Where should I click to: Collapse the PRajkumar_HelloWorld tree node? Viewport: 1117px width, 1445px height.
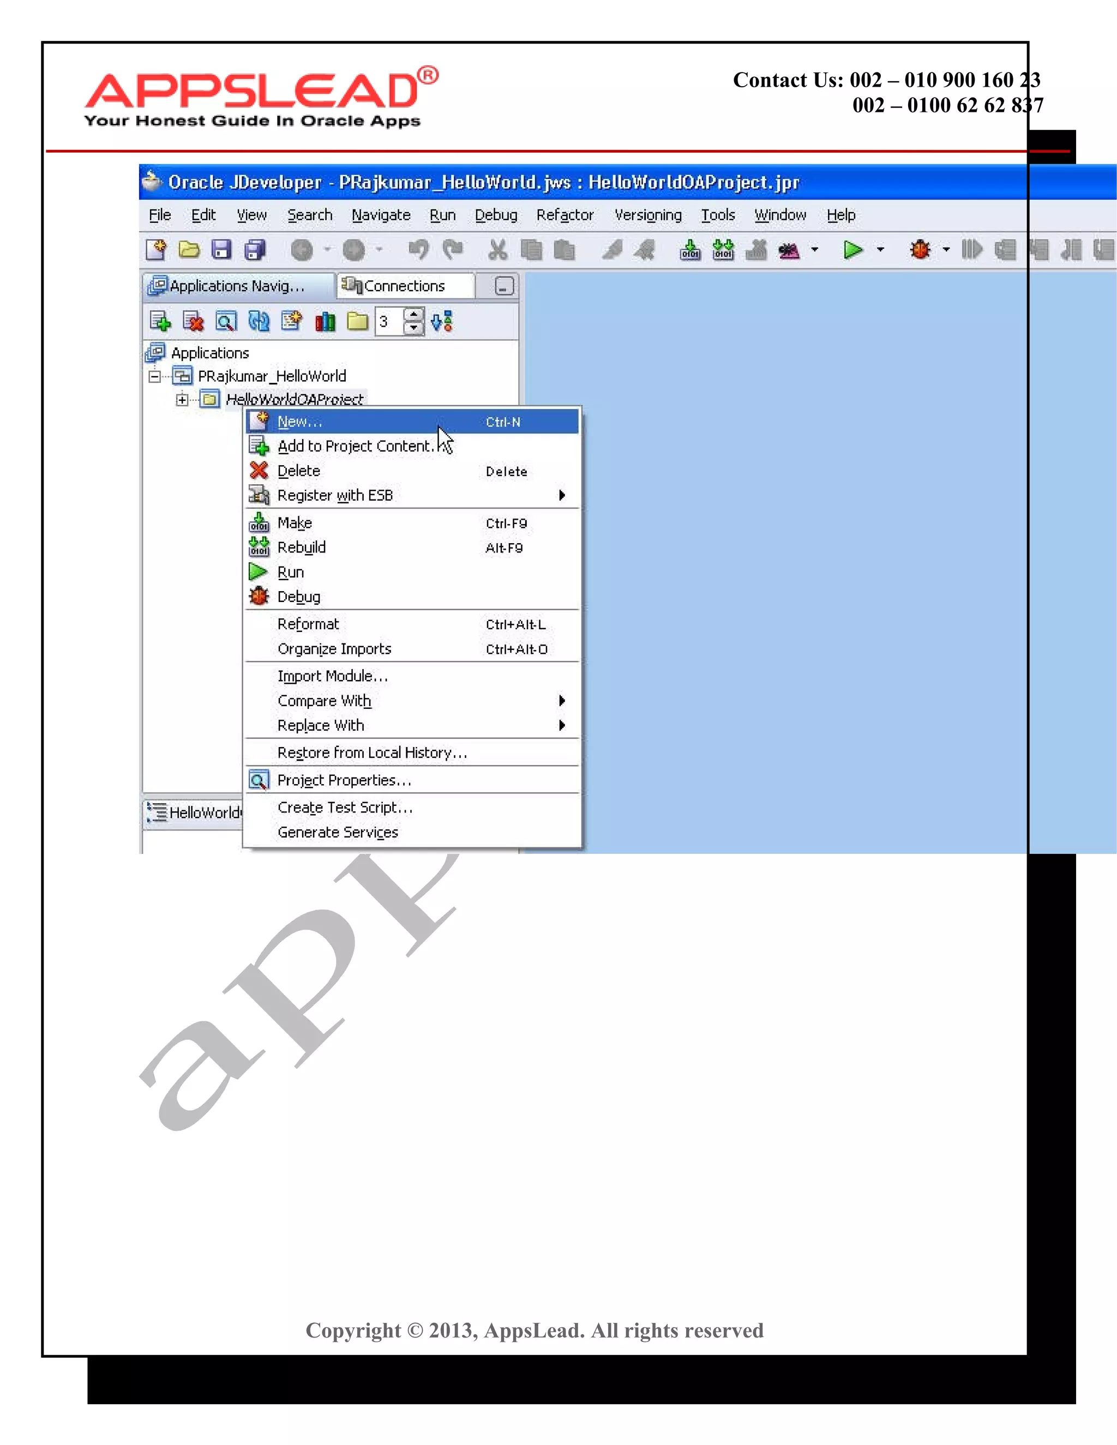(x=154, y=376)
